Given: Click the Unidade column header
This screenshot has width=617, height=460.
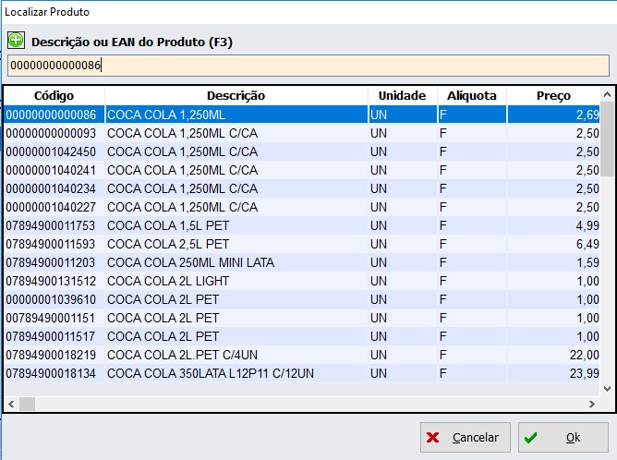Looking at the screenshot, I should (402, 96).
